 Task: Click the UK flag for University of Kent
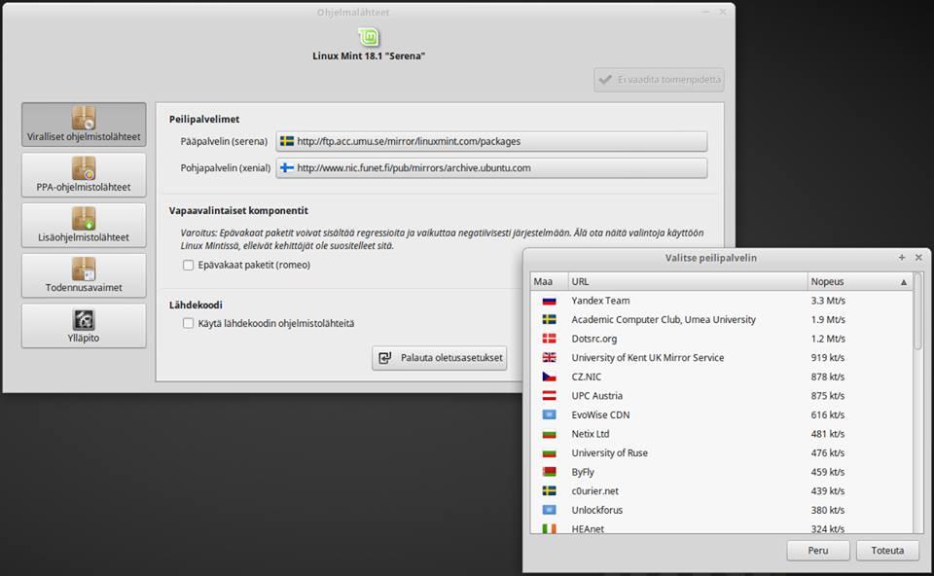pyautogui.click(x=549, y=358)
